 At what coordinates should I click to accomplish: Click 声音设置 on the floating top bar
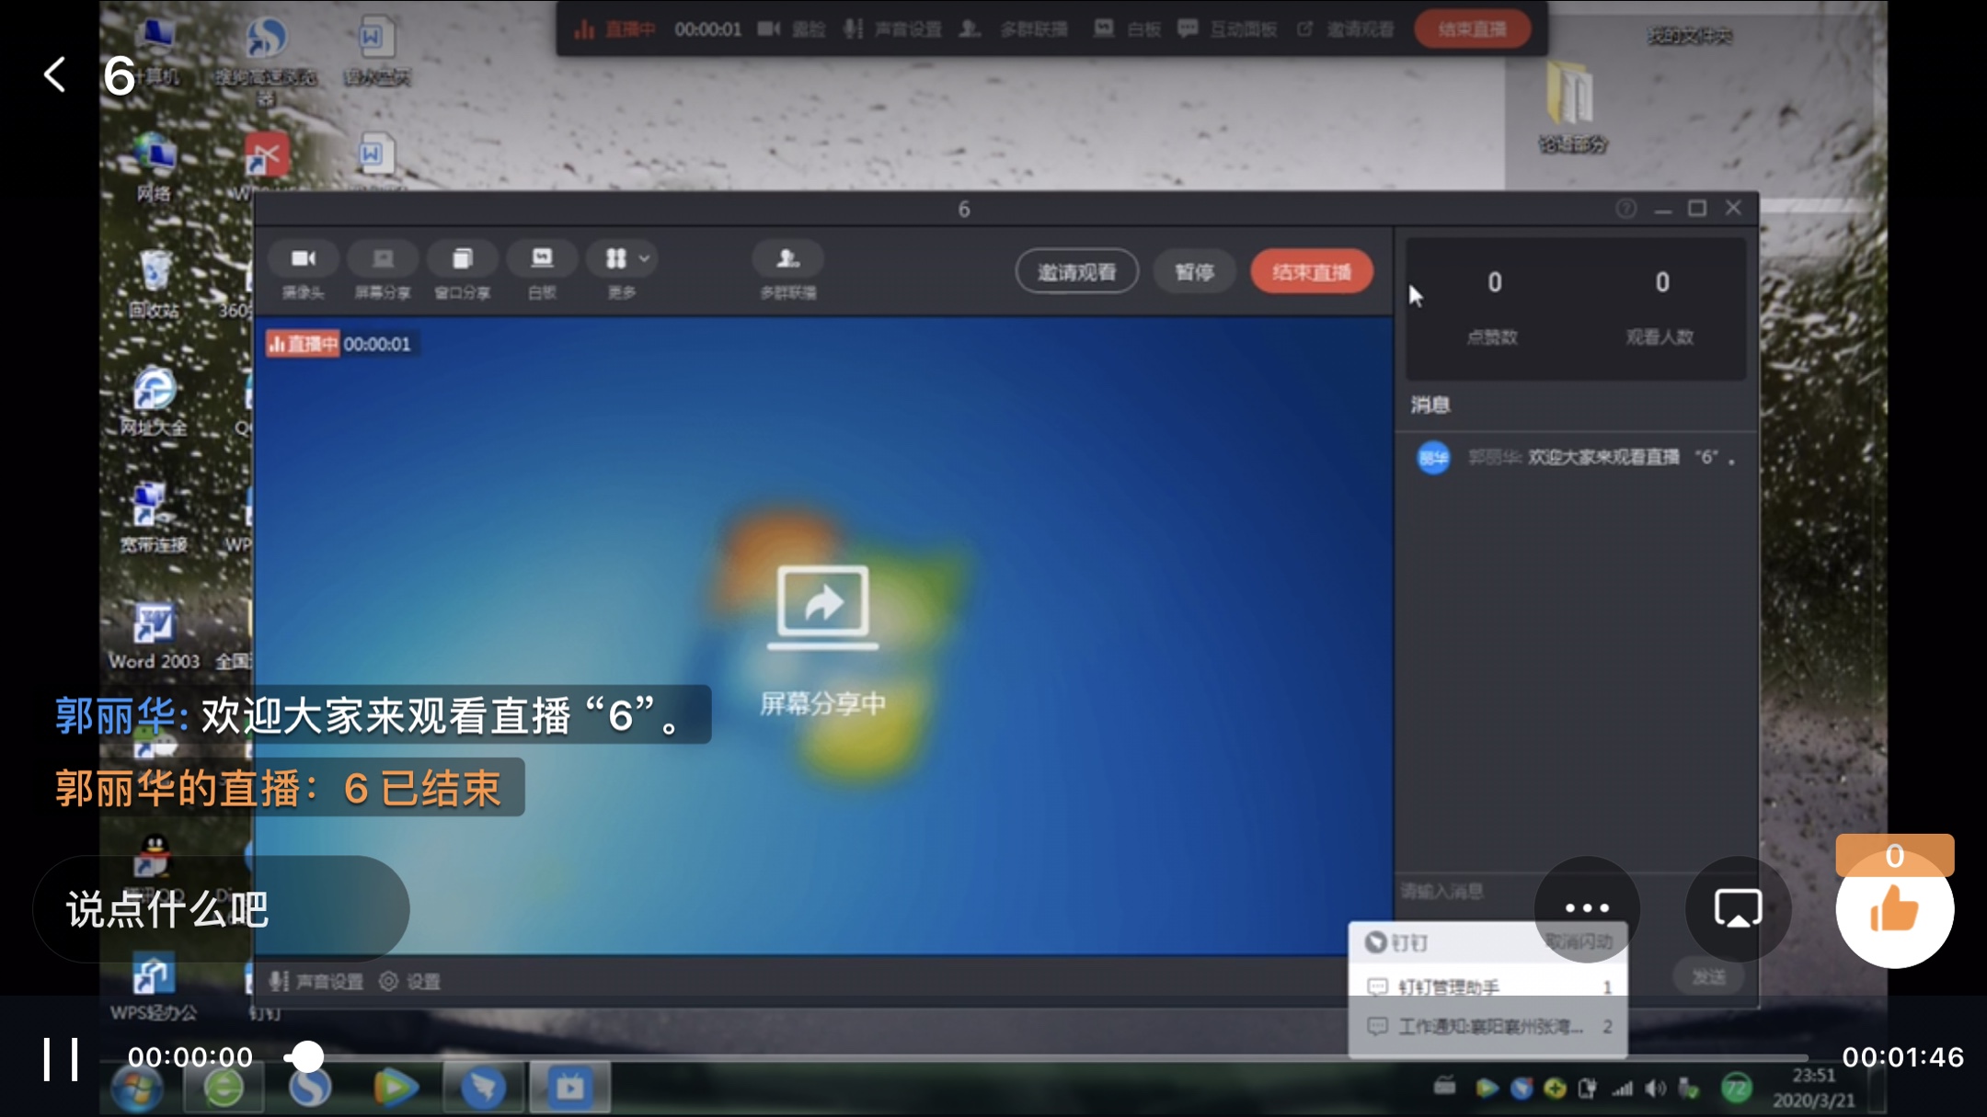tap(892, 29)
